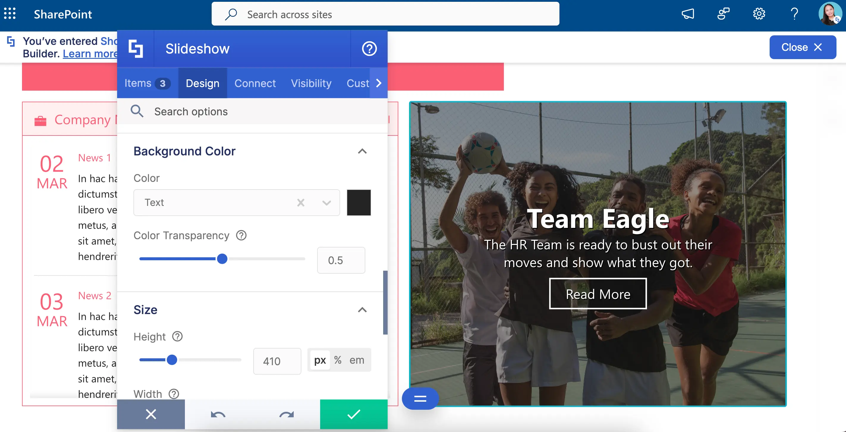Click the search icon in Search across sites
846x432 pixels.
[231, 14]
